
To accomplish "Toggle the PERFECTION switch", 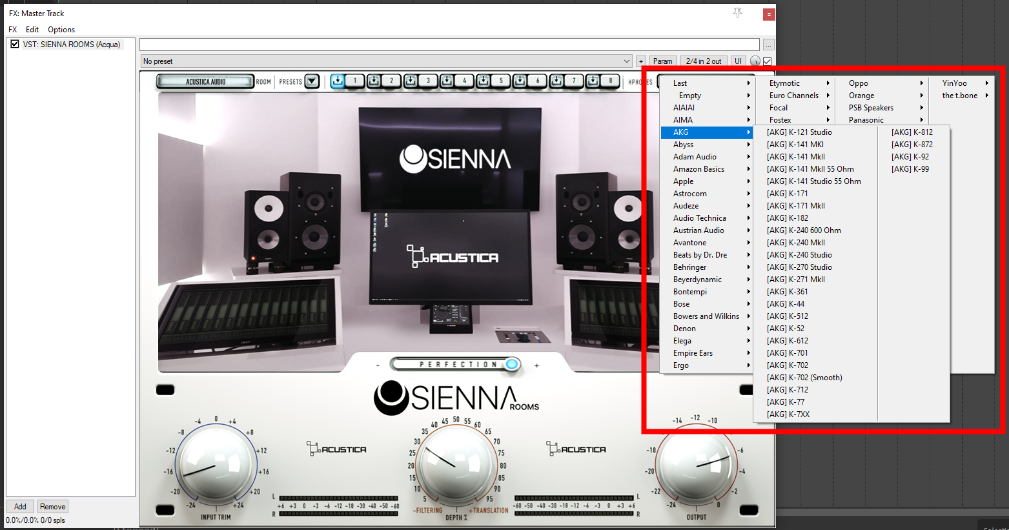I will point(512,365).
